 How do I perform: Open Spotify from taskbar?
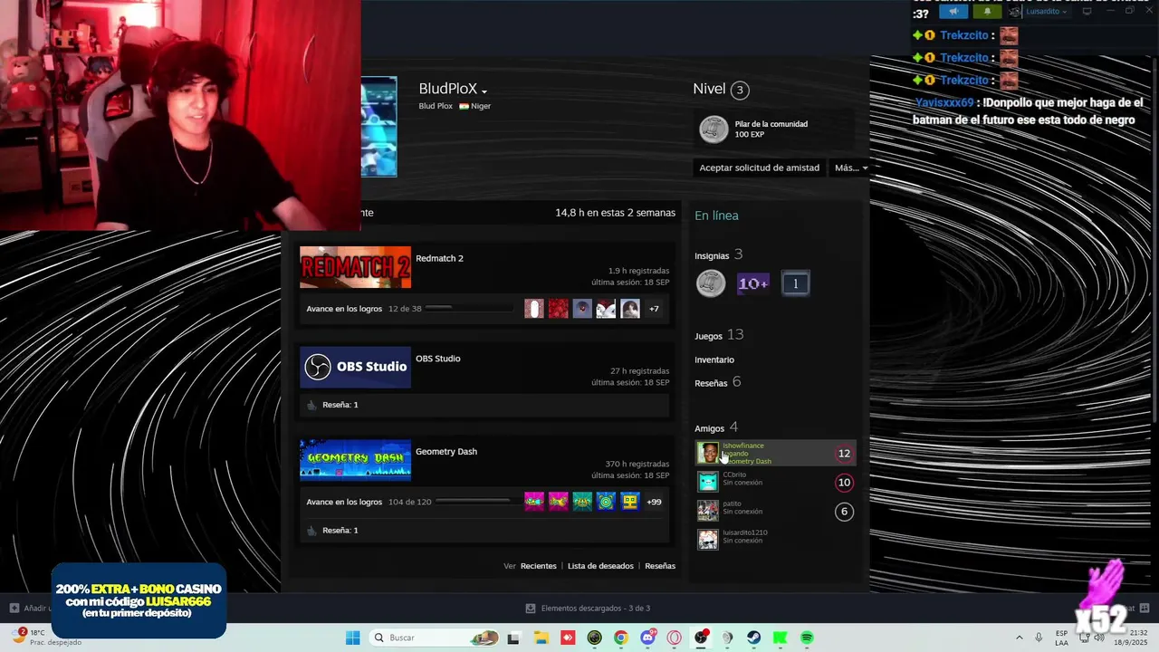807,638
